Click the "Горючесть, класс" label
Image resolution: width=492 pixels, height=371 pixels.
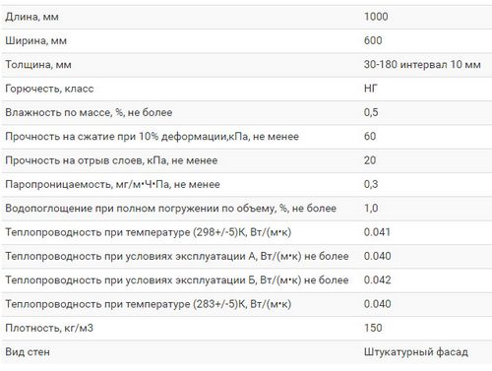click(49, 89)
